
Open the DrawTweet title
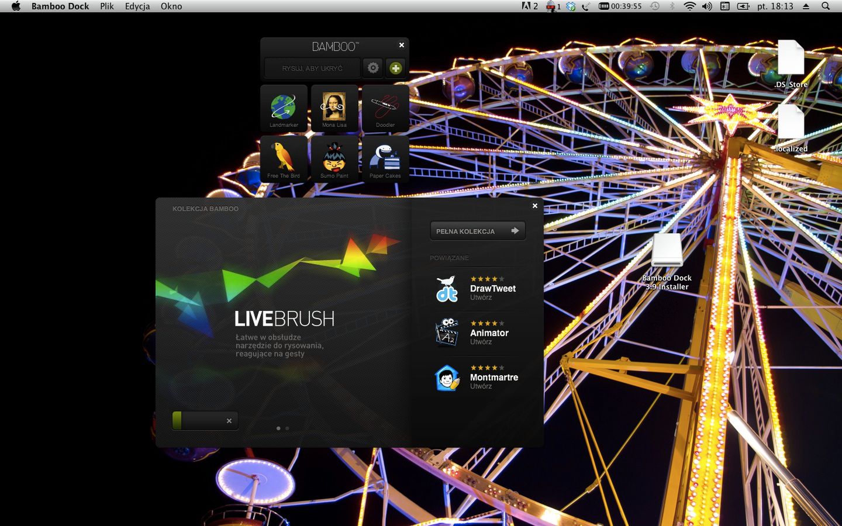[x=493, y=288]
